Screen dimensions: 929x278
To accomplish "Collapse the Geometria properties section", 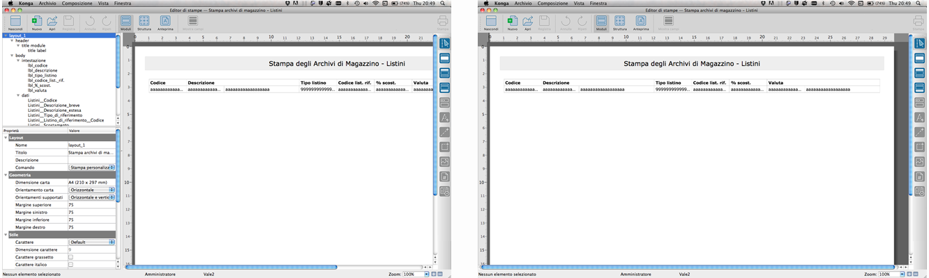I will (6, 175).
